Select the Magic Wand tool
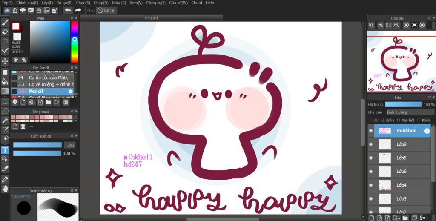Image resolution: width=436 pixels, height=221 pixels. click(x=5, y=121)
